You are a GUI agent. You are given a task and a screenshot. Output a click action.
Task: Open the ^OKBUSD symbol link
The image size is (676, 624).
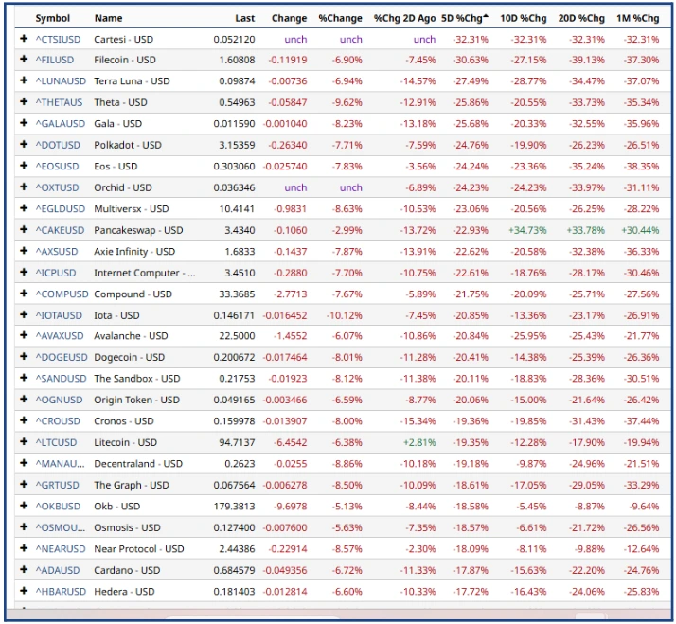[59, 507]
